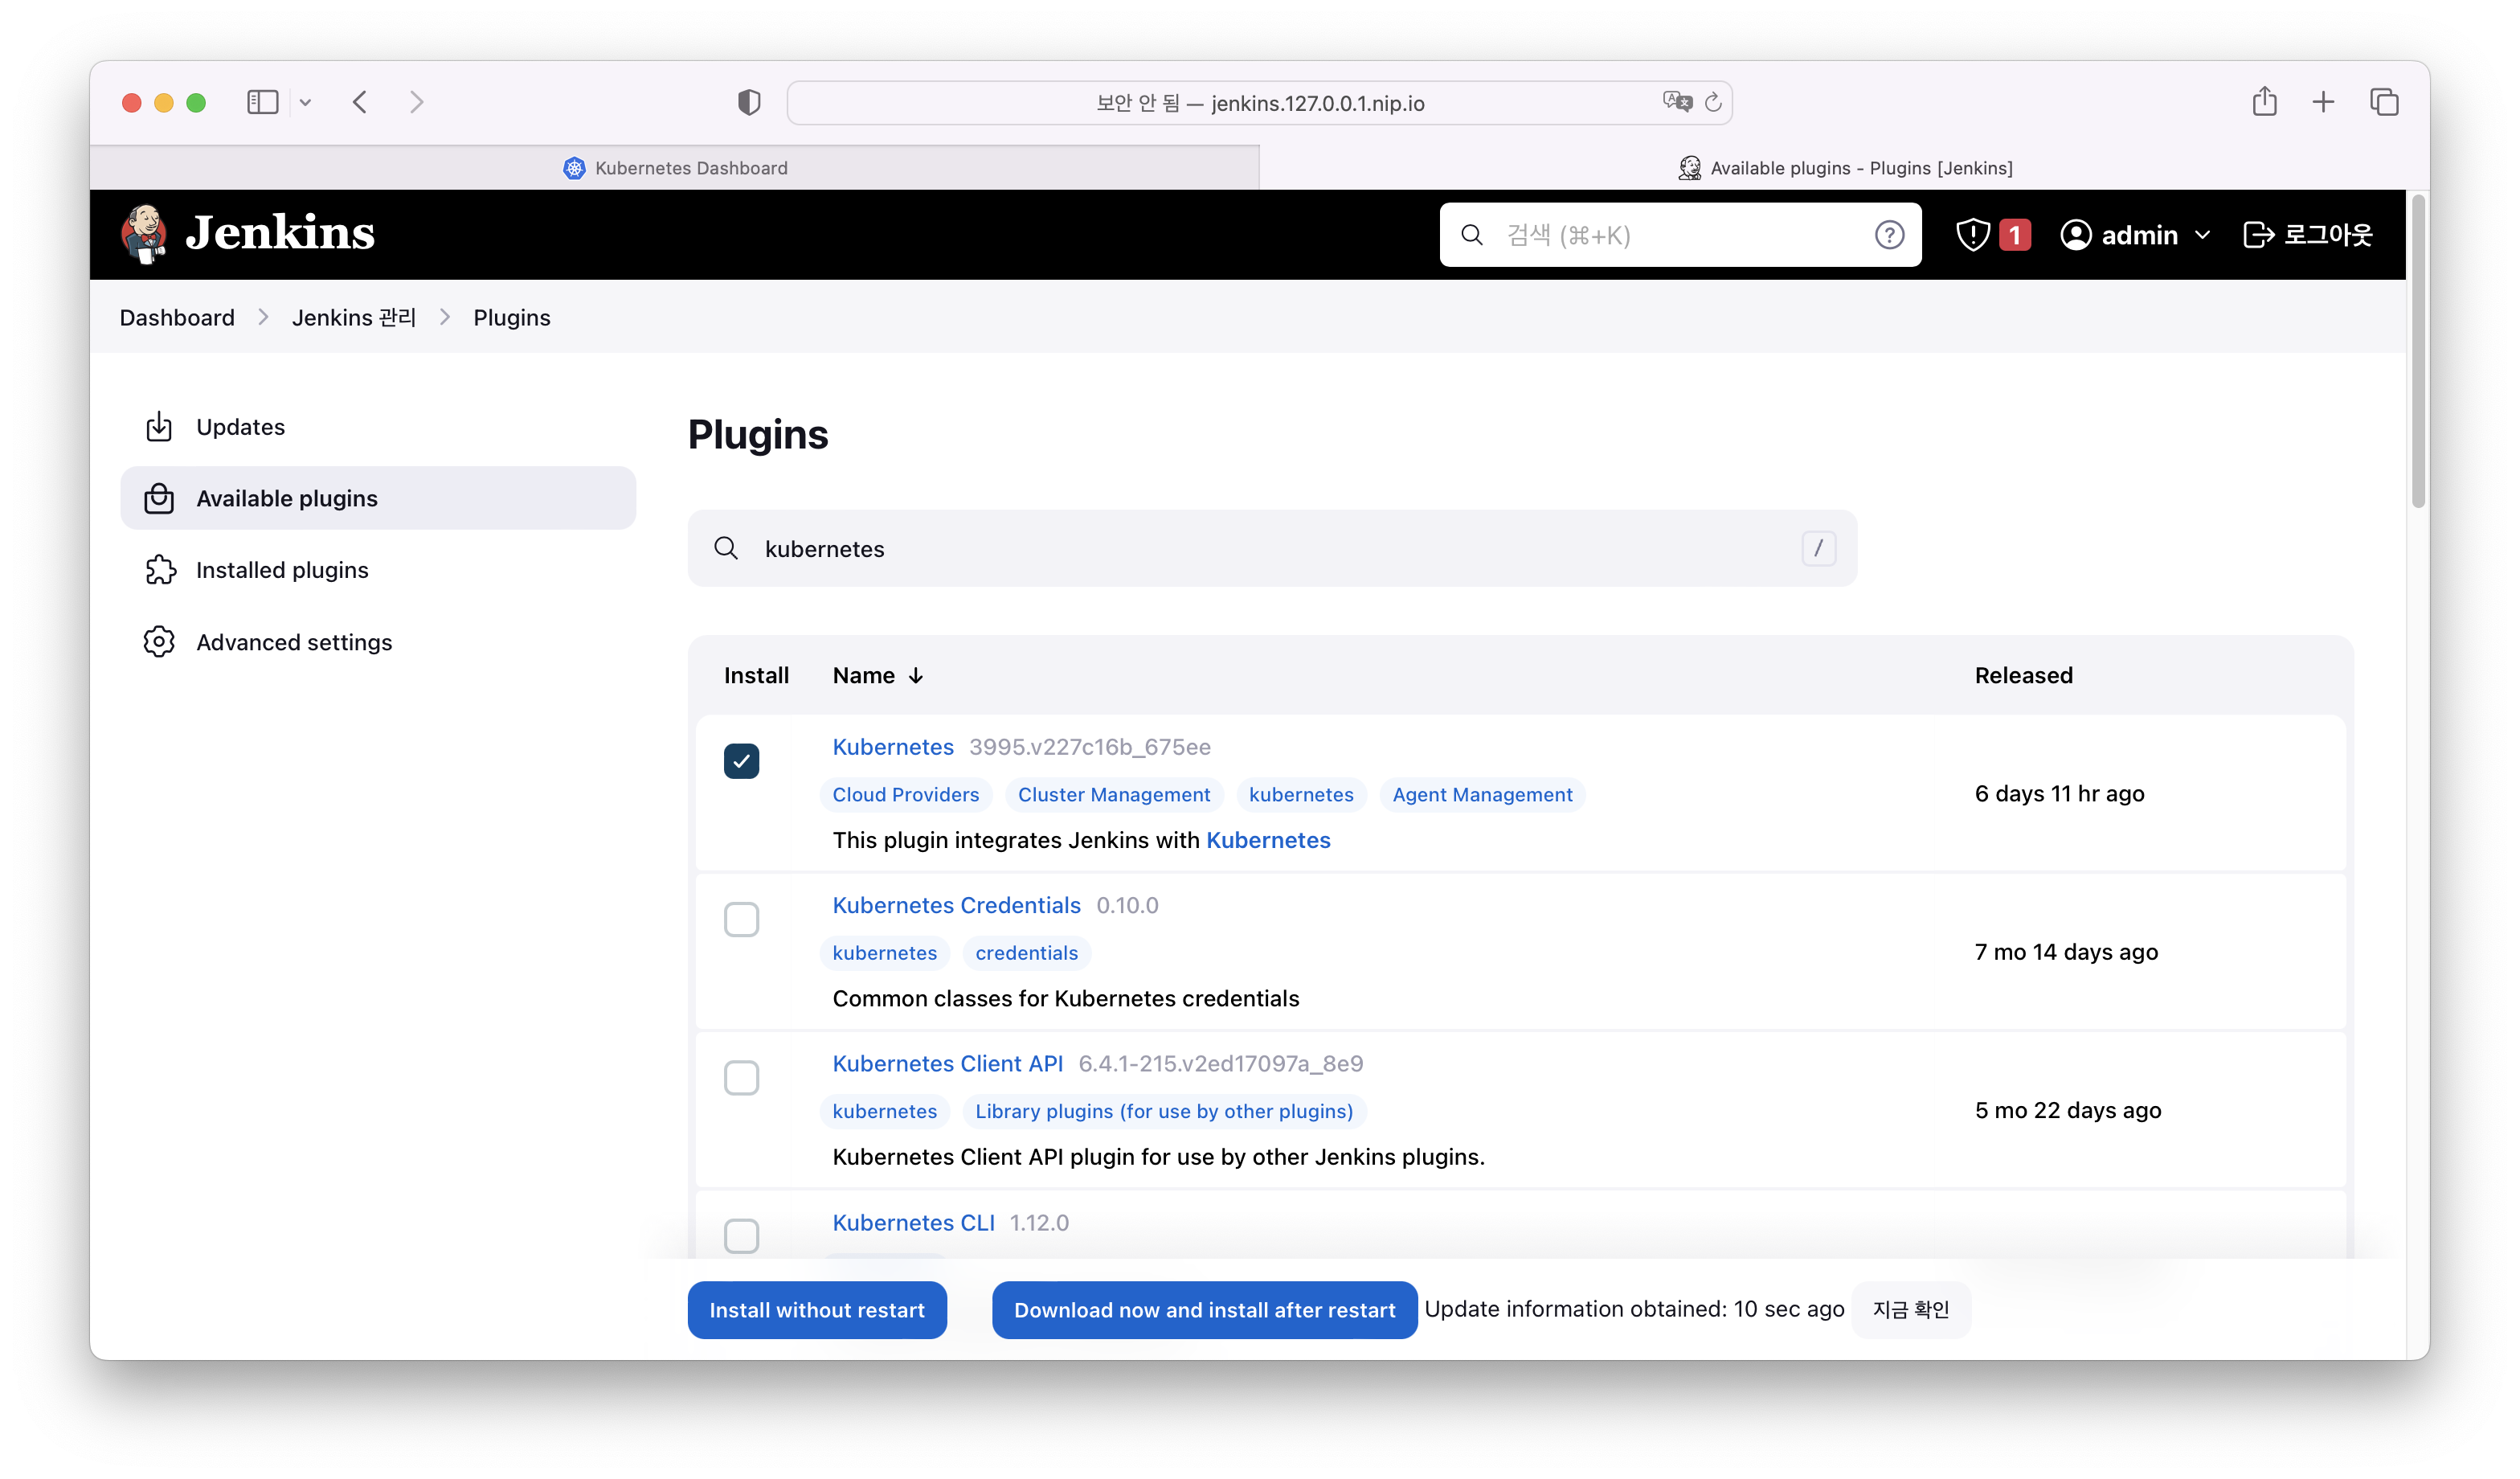Click the logout icon in the header
Image resolution: width=2520 pixels, height=1479 pixels.
tap(2259, 235)
